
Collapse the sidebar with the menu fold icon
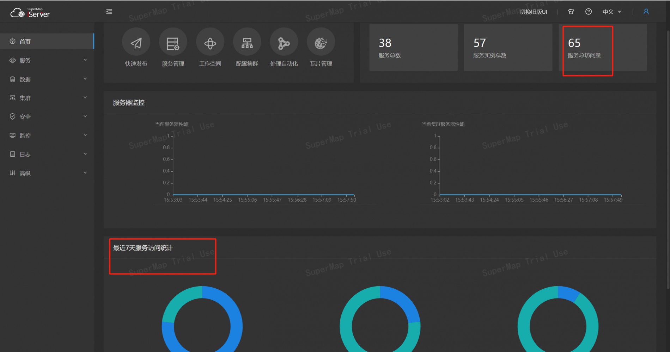click(x=109, y=12)
